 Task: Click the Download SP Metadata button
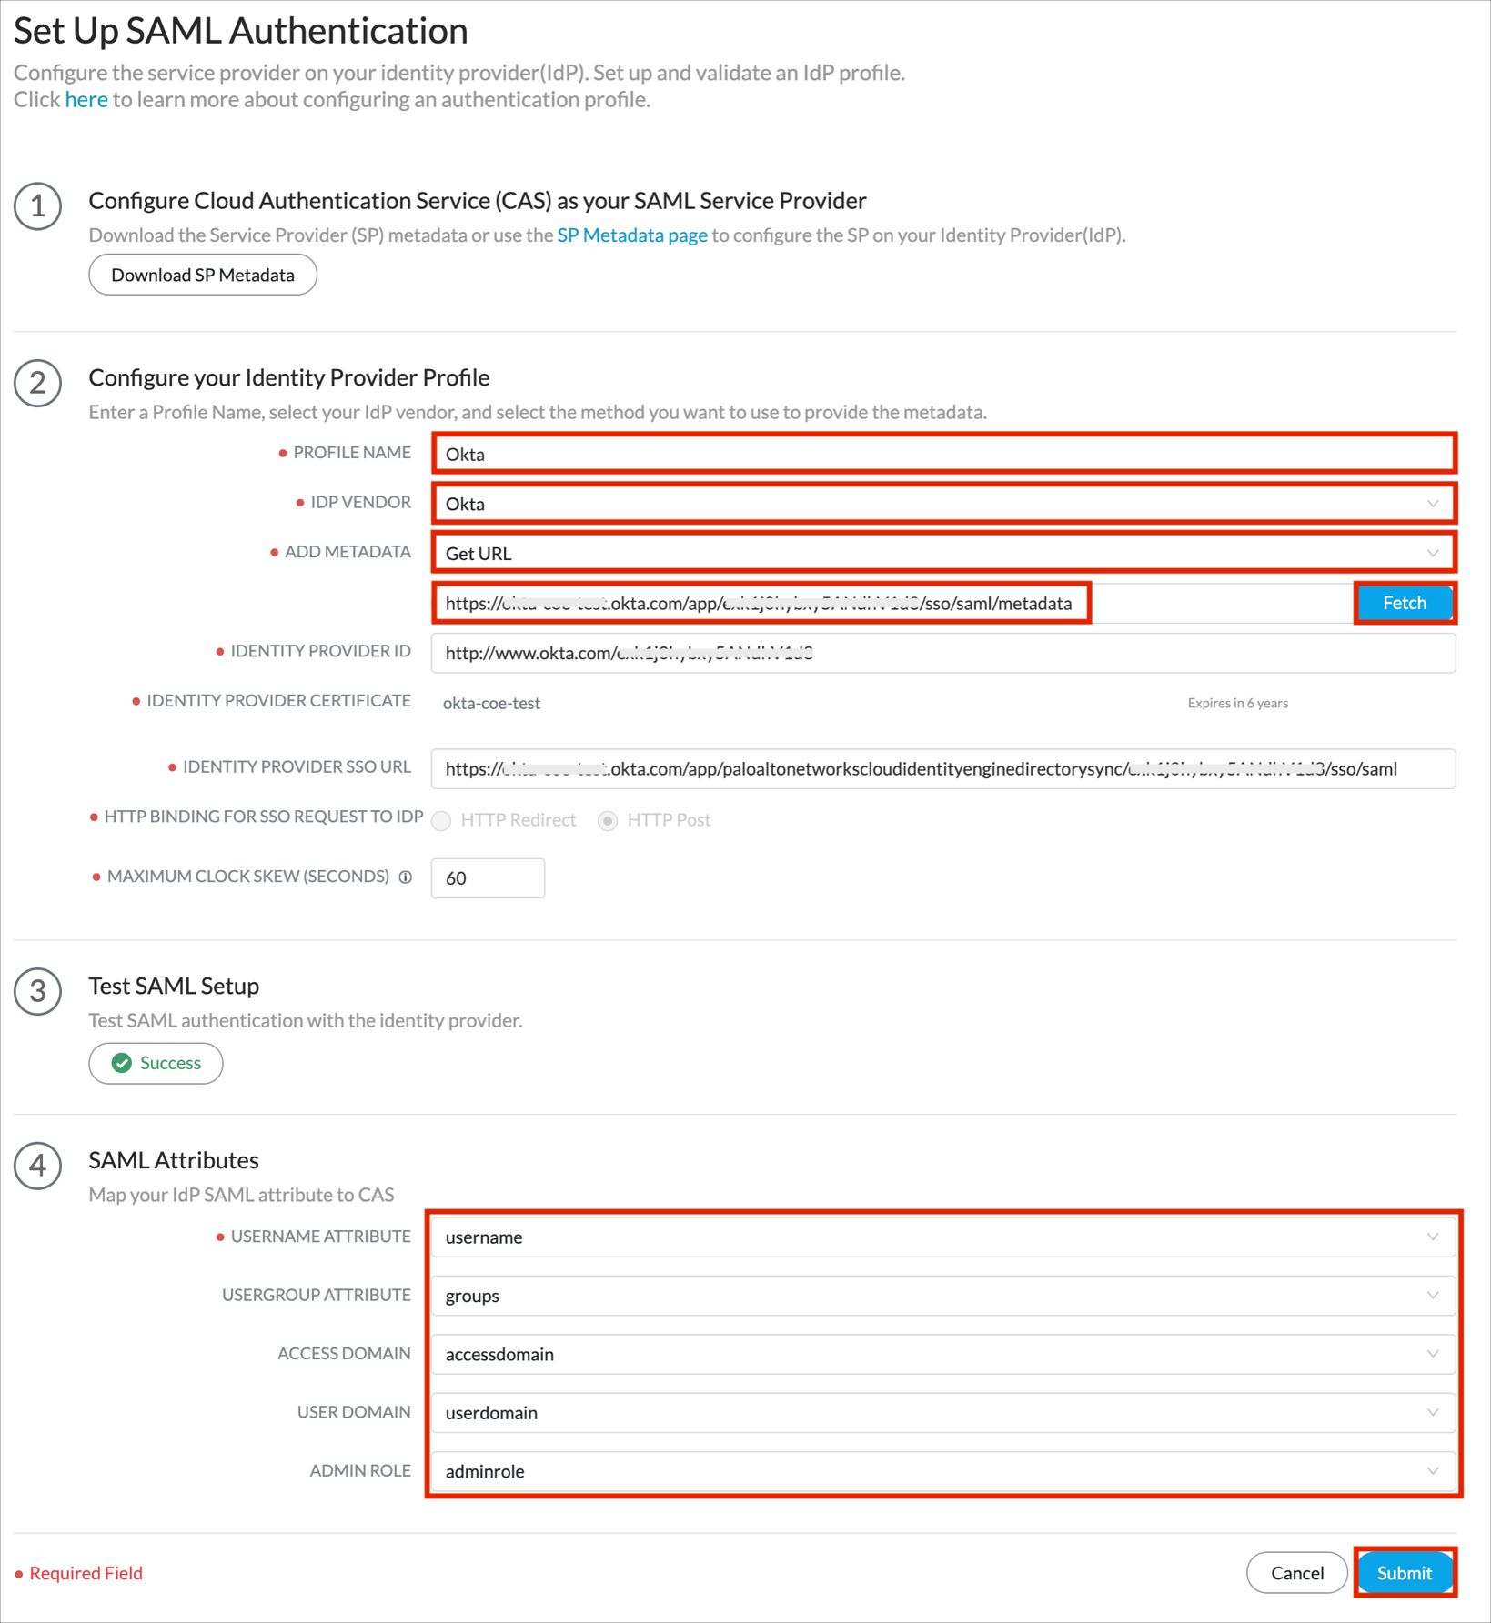(x=203, y=275)
